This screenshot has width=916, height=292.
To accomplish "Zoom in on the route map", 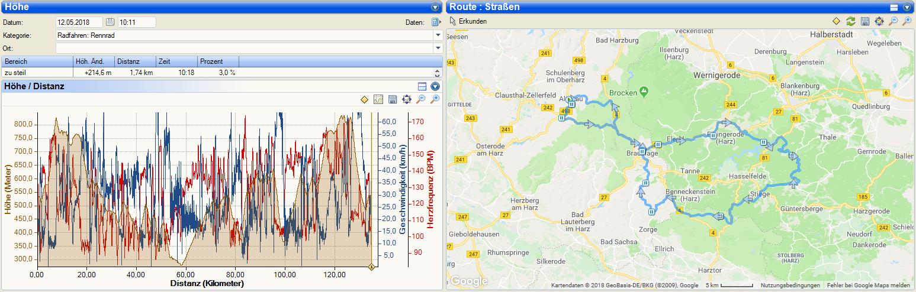I will (907, 21).
